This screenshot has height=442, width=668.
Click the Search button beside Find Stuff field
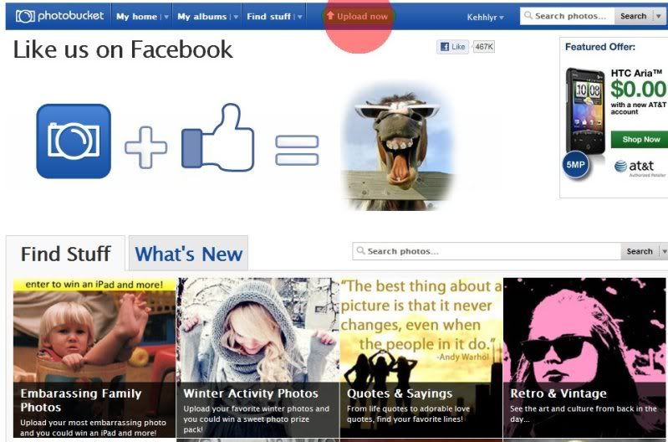click(x=640, y=251)
